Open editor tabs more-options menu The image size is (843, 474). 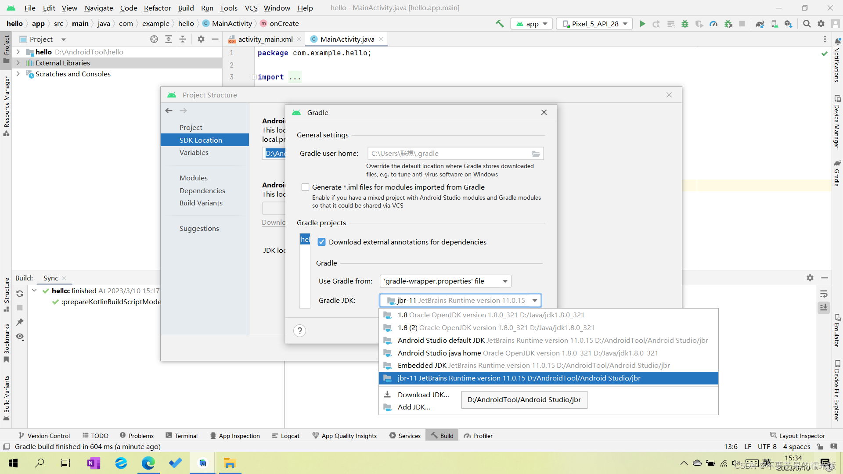pyautogui.click(x=825, y=39)
